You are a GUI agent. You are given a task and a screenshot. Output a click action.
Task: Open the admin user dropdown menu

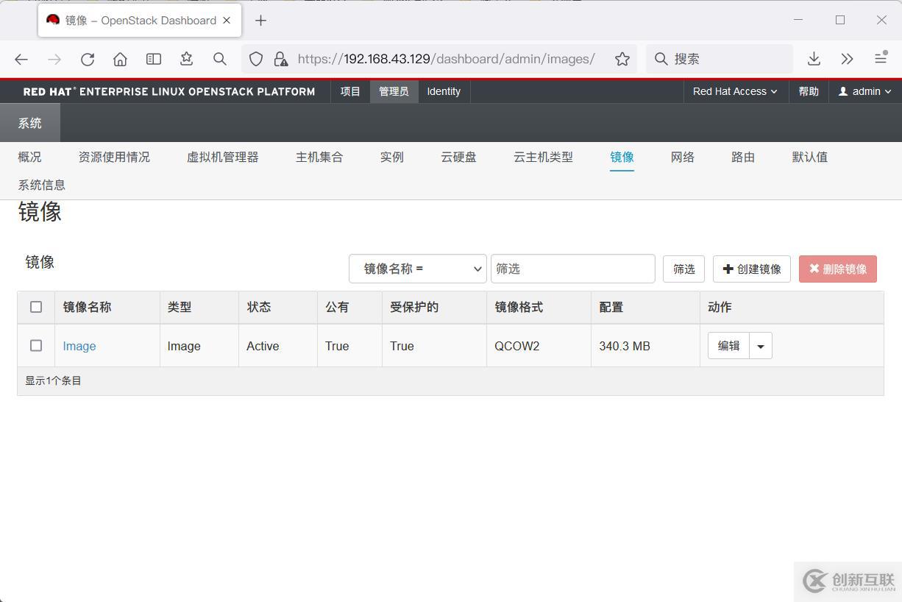pyautogui.click(x=864, y=91)
